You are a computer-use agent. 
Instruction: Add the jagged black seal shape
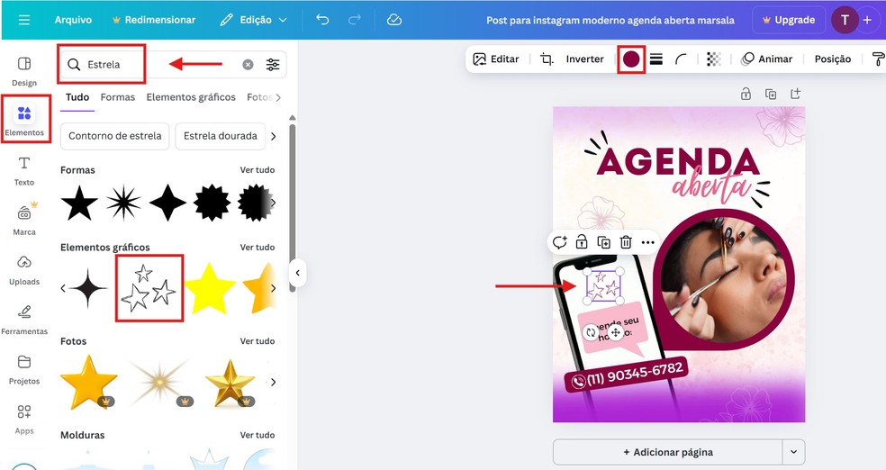212,203
